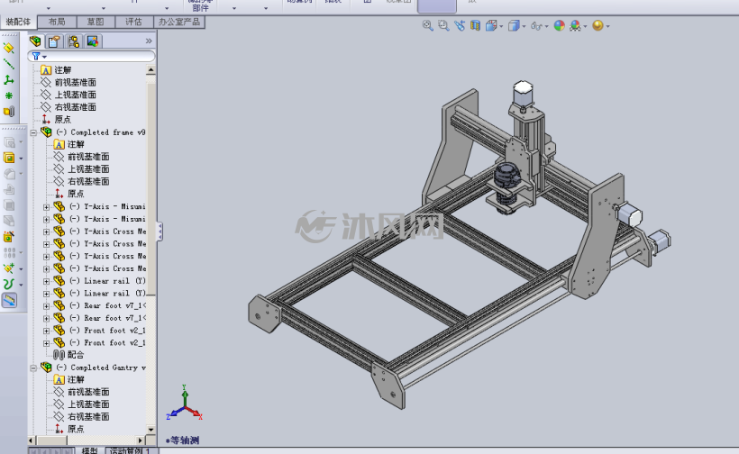Click reference axis tool in left toolbar

pos(8,64)
